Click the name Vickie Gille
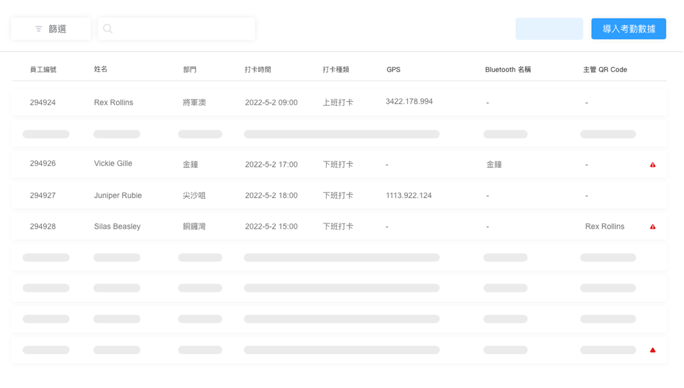 point(113,163)
